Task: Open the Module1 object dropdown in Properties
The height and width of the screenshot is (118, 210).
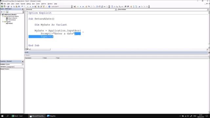Action: [x=23, y=64]
